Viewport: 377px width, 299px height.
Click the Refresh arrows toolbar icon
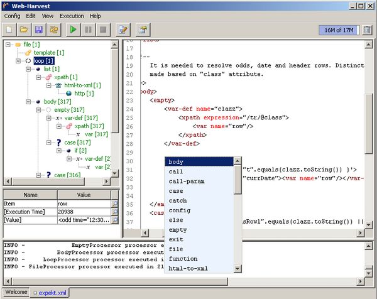[x=54, y=30]
